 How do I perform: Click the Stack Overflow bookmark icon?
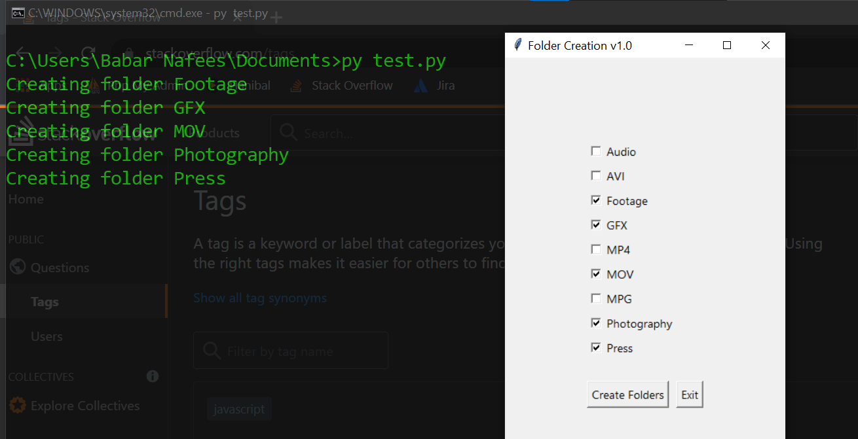(x=297, y=86)
